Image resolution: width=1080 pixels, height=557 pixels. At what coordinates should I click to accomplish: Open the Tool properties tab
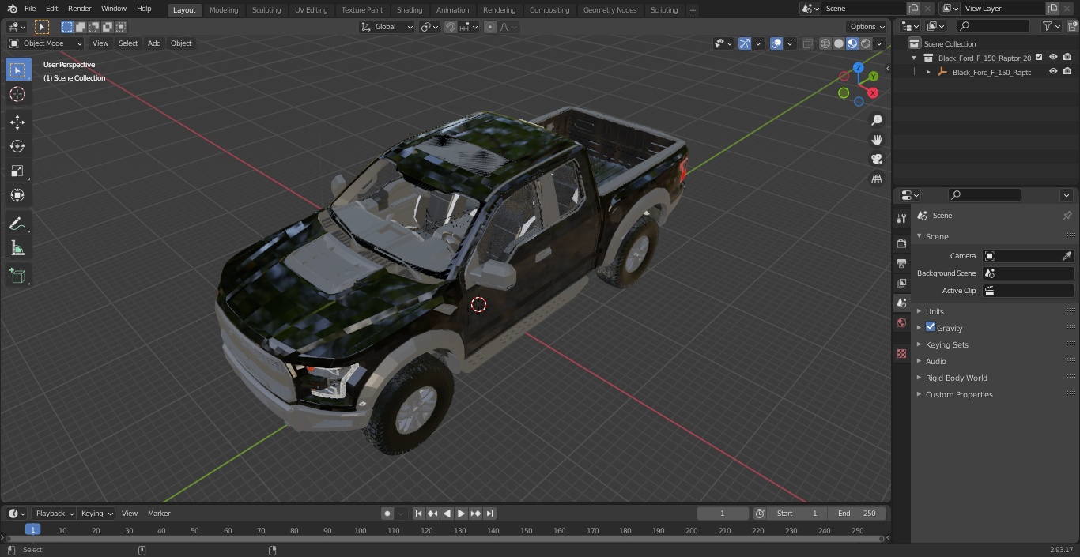[x=901, y=218]
